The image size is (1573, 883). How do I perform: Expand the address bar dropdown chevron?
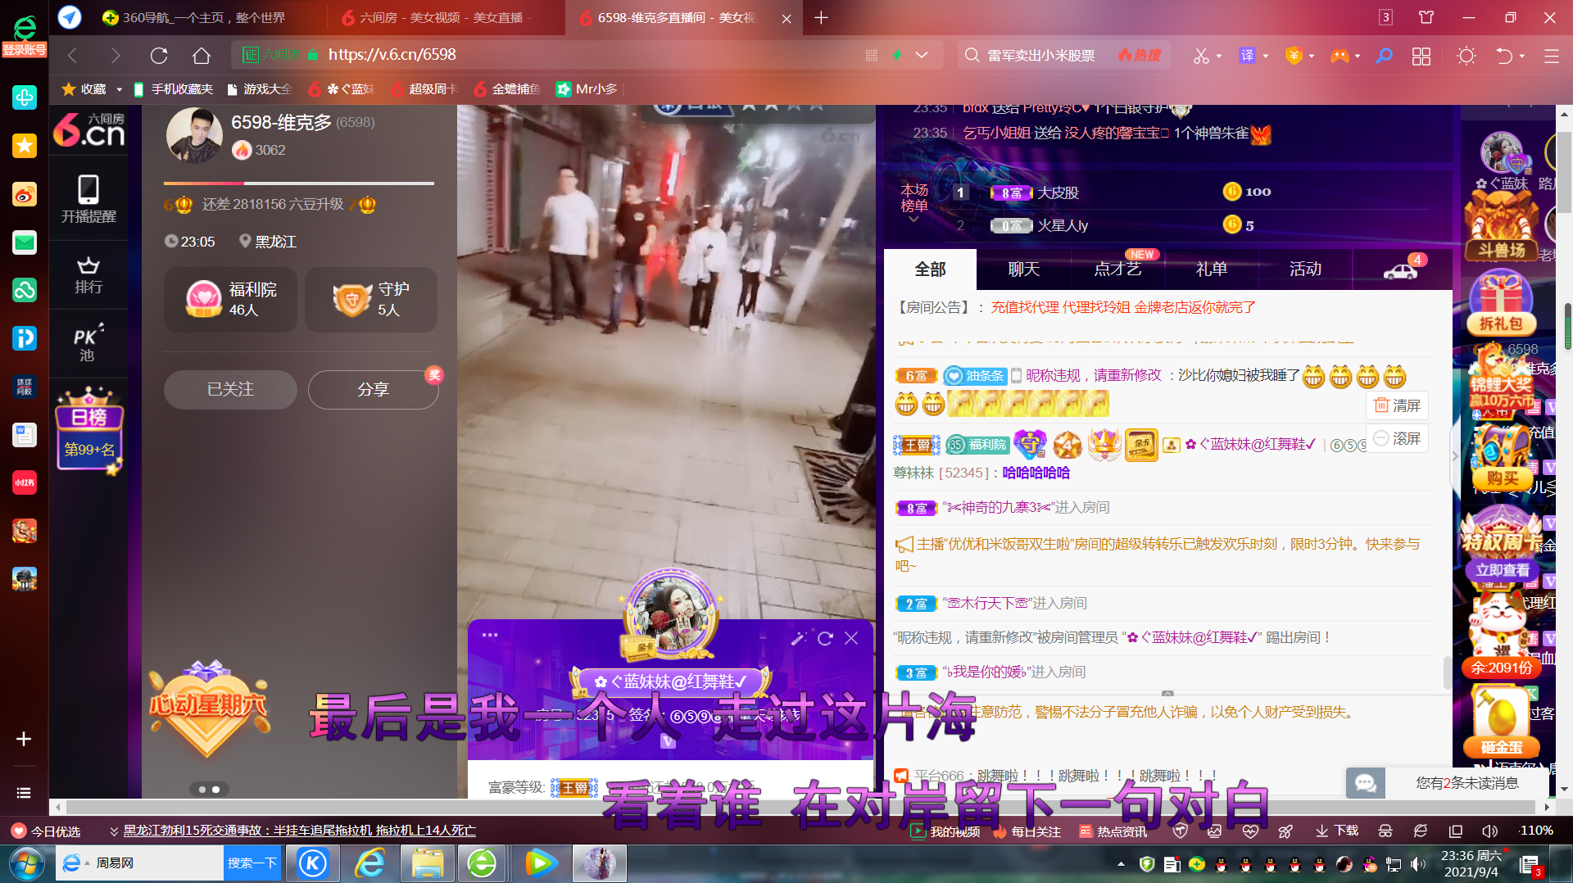point(922,55)
